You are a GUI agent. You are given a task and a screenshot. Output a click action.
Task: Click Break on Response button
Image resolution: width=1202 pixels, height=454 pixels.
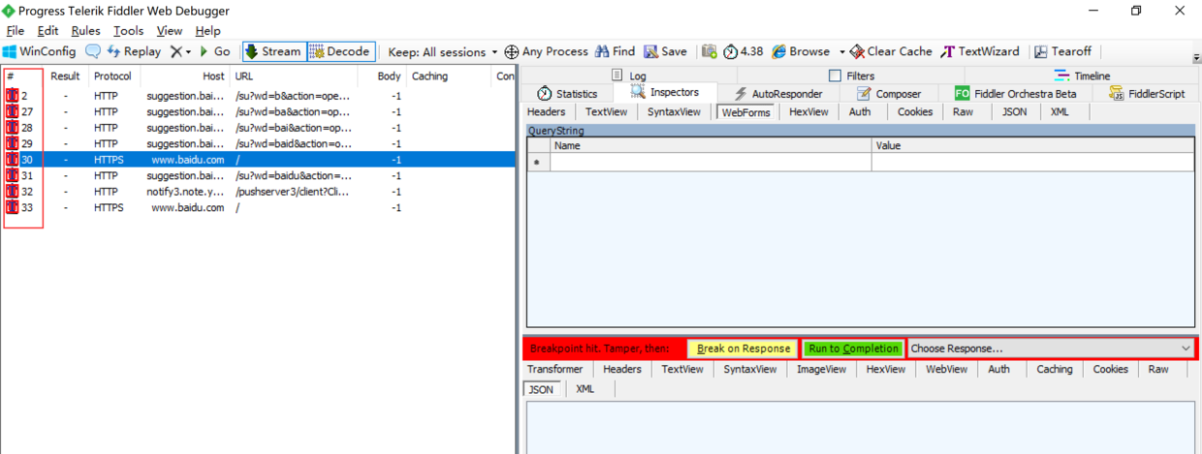point(743,348)
